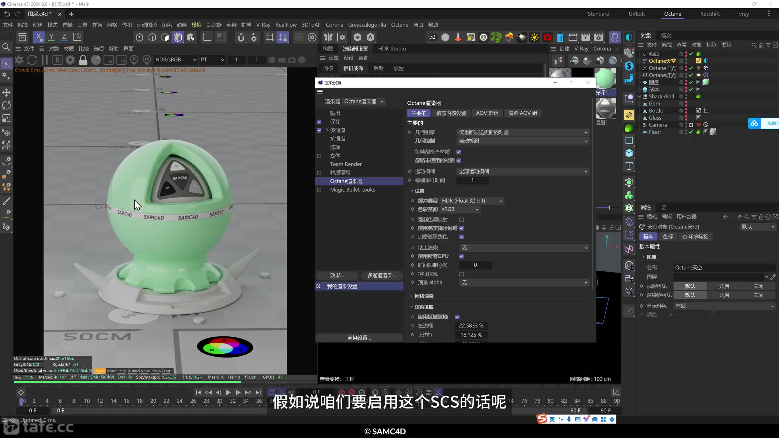
Task: Open the Octane menu in menu bar
Action: pos(399,25)
